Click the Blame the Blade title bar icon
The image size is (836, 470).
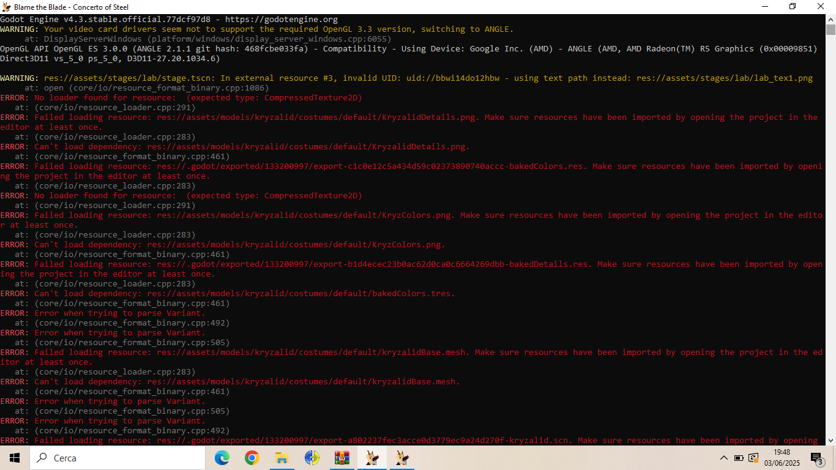[x=7, y=7]
